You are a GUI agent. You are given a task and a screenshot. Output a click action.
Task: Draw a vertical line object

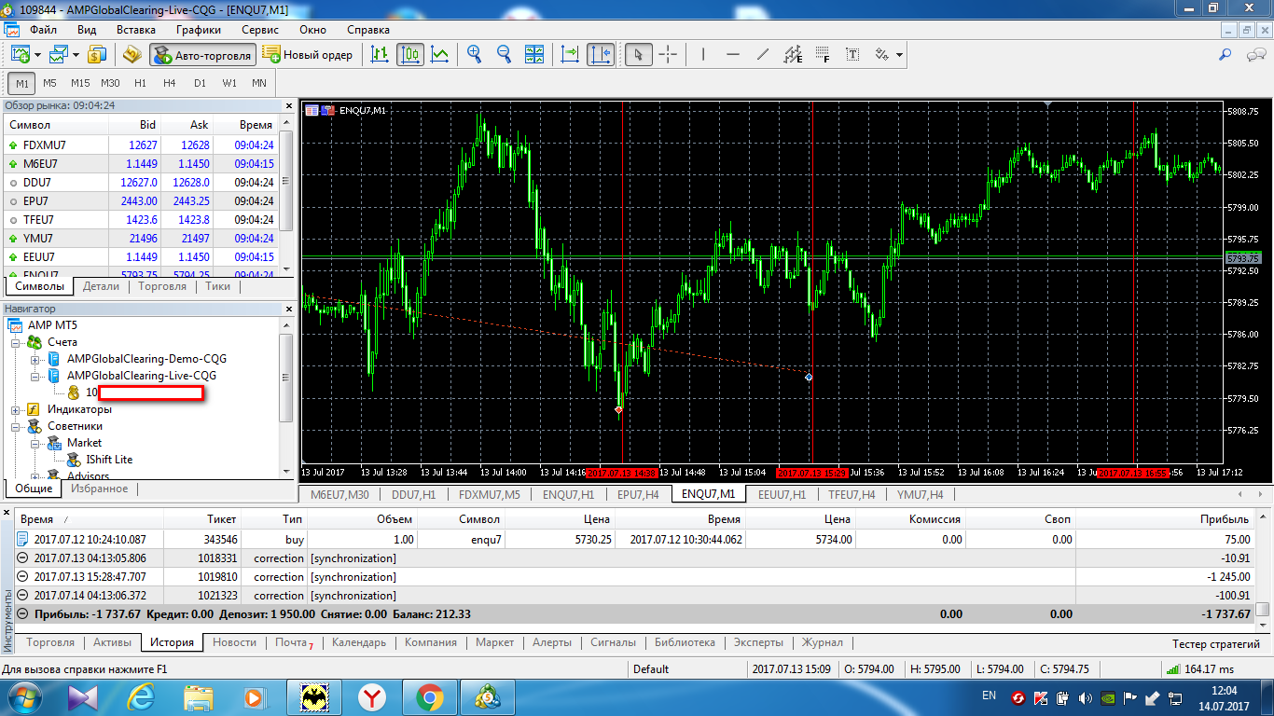pyautogui.click(x=702, y=55)
